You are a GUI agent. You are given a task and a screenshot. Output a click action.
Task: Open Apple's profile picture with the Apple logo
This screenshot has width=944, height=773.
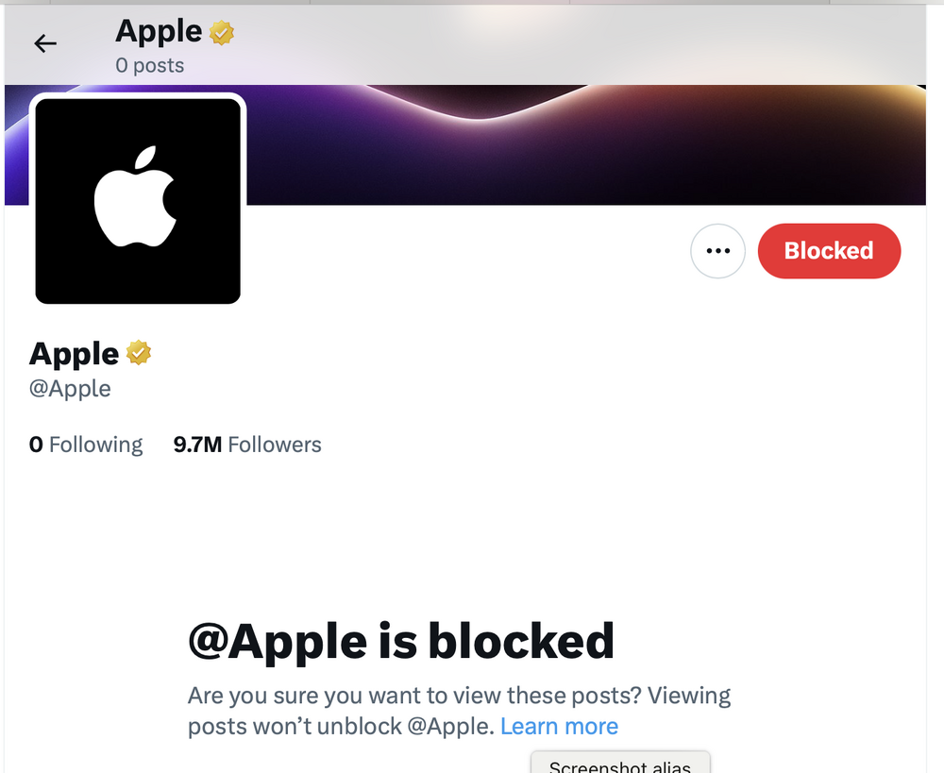[137, 199]
